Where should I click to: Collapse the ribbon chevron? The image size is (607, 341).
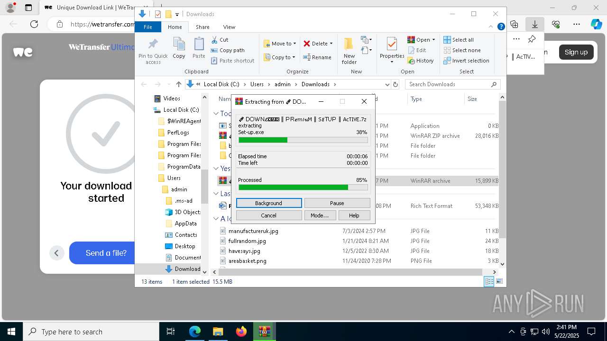(x=492, y=27)
